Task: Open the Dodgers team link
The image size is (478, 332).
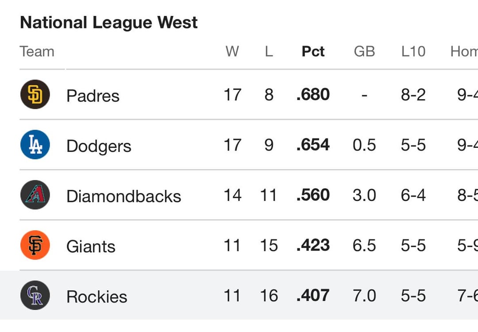Action: [x=99, y=146]
